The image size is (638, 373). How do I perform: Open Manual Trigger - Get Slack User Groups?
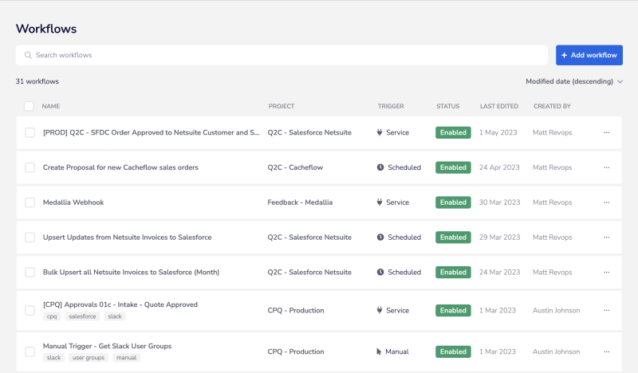click(x=107, y=346)
